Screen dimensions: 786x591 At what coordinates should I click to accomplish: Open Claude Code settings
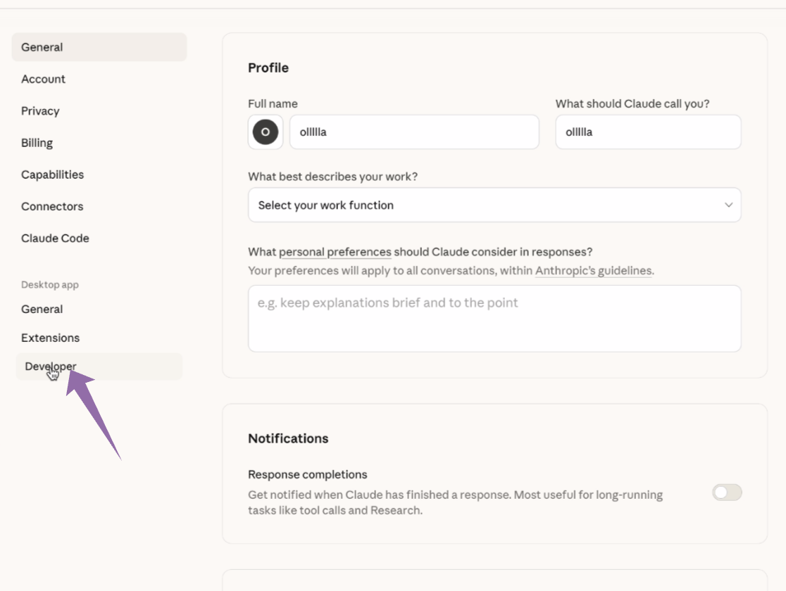(x=56, y=238)
